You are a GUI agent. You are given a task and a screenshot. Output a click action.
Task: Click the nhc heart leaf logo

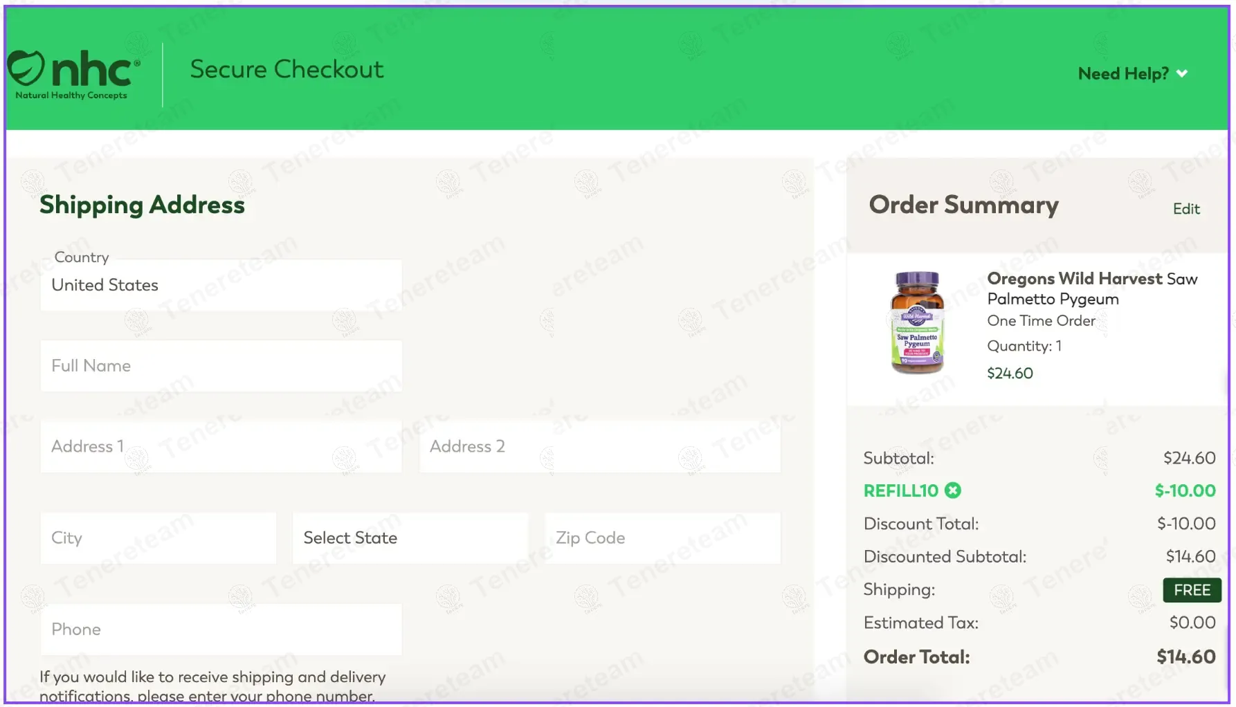tap(26, 68)
